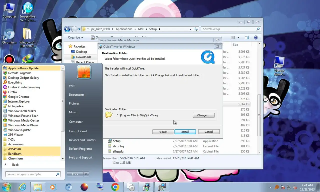Click the Back arrow in Explorer window
Screen dimensions: 320x192
(x=67, y=29)
